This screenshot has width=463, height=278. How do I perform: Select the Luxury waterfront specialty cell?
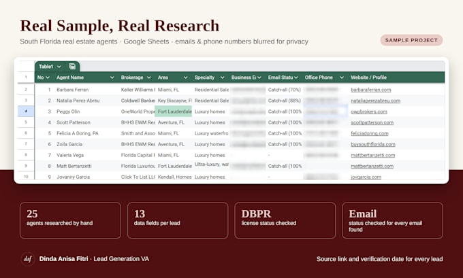(x=211, y=133)
